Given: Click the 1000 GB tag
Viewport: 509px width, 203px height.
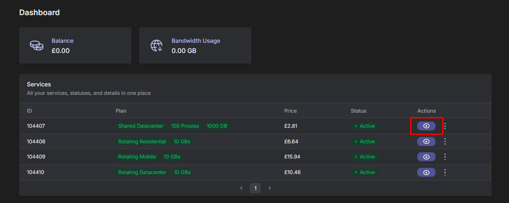Looking at the screenshot, I should [217, 126].
